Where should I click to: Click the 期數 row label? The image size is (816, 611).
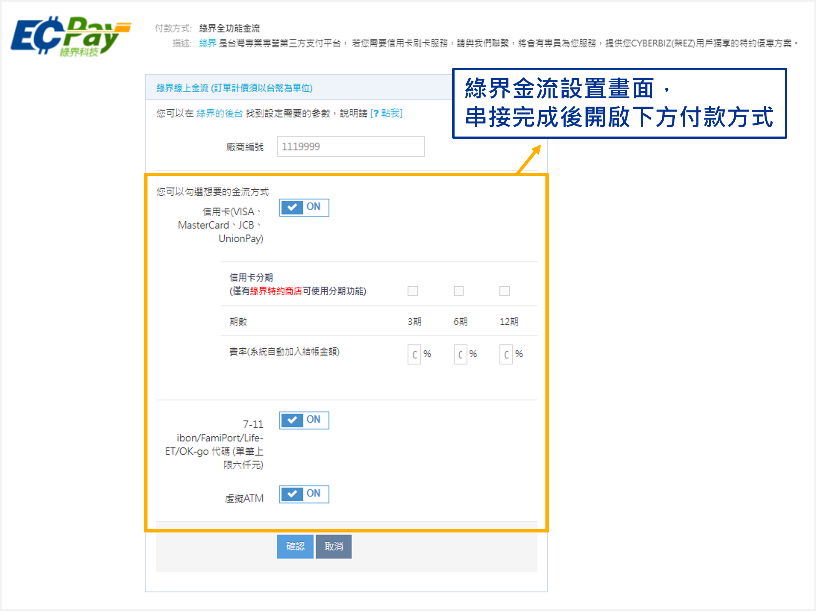238,322
